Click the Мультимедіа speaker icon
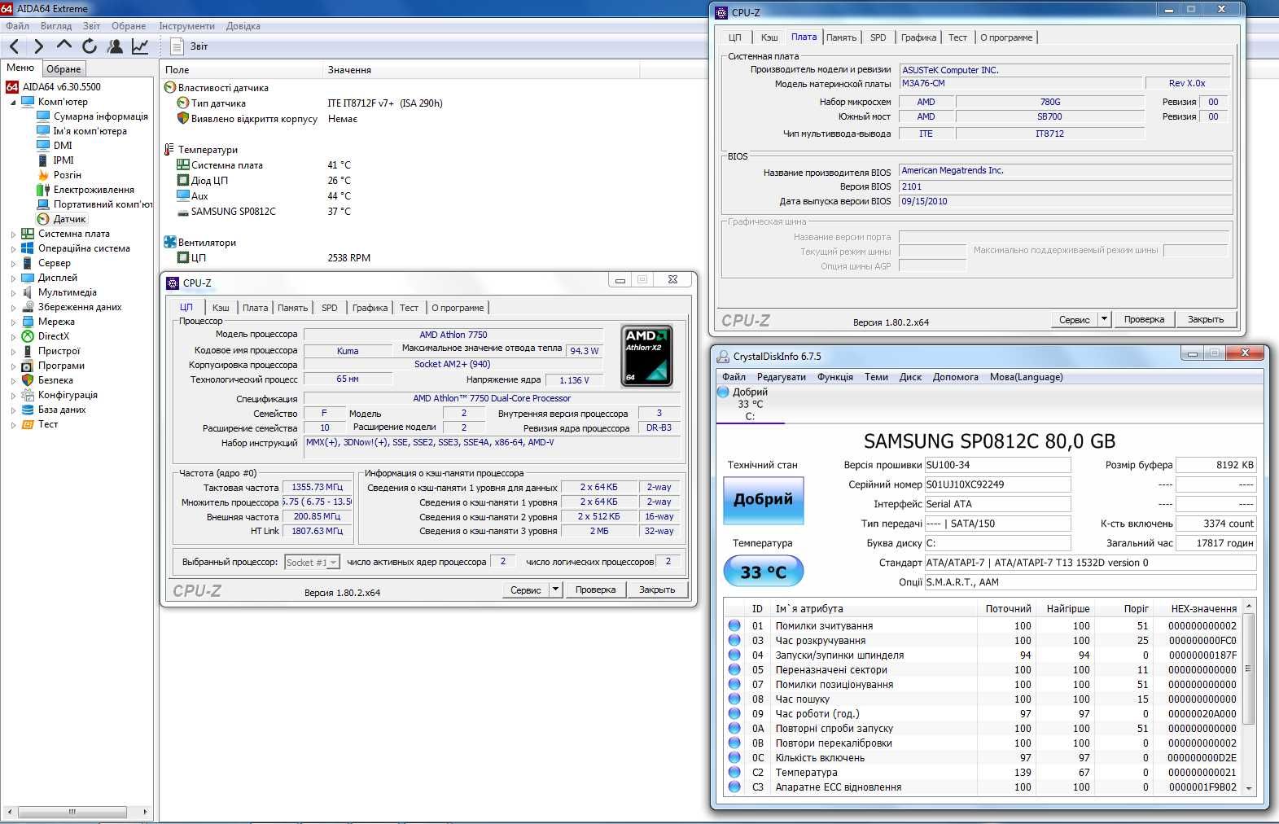Screen dimensions: 1279x824 tap(27, 292)
